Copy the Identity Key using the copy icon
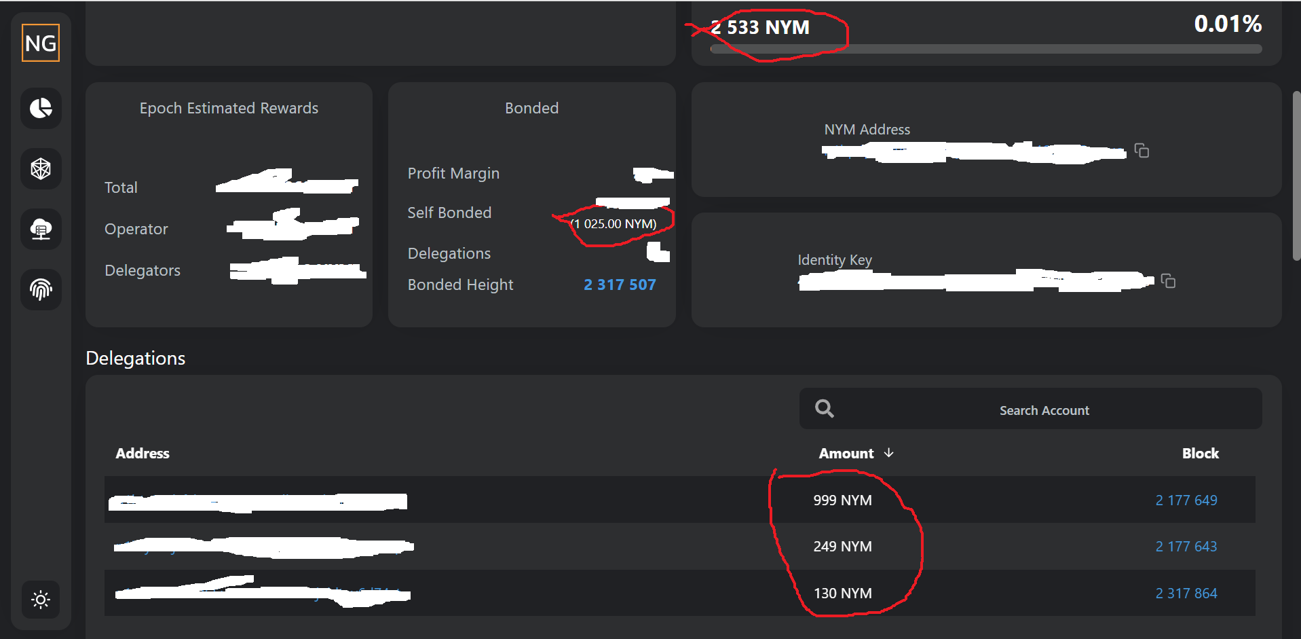This screenshot has width=1301, height=639. (x=1169, y=281)
